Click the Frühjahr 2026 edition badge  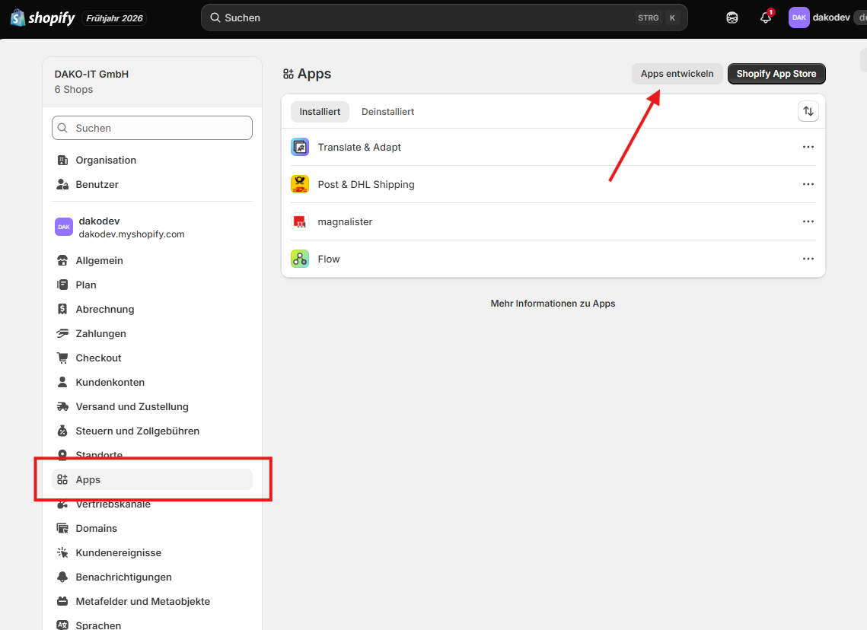(114, 18)
